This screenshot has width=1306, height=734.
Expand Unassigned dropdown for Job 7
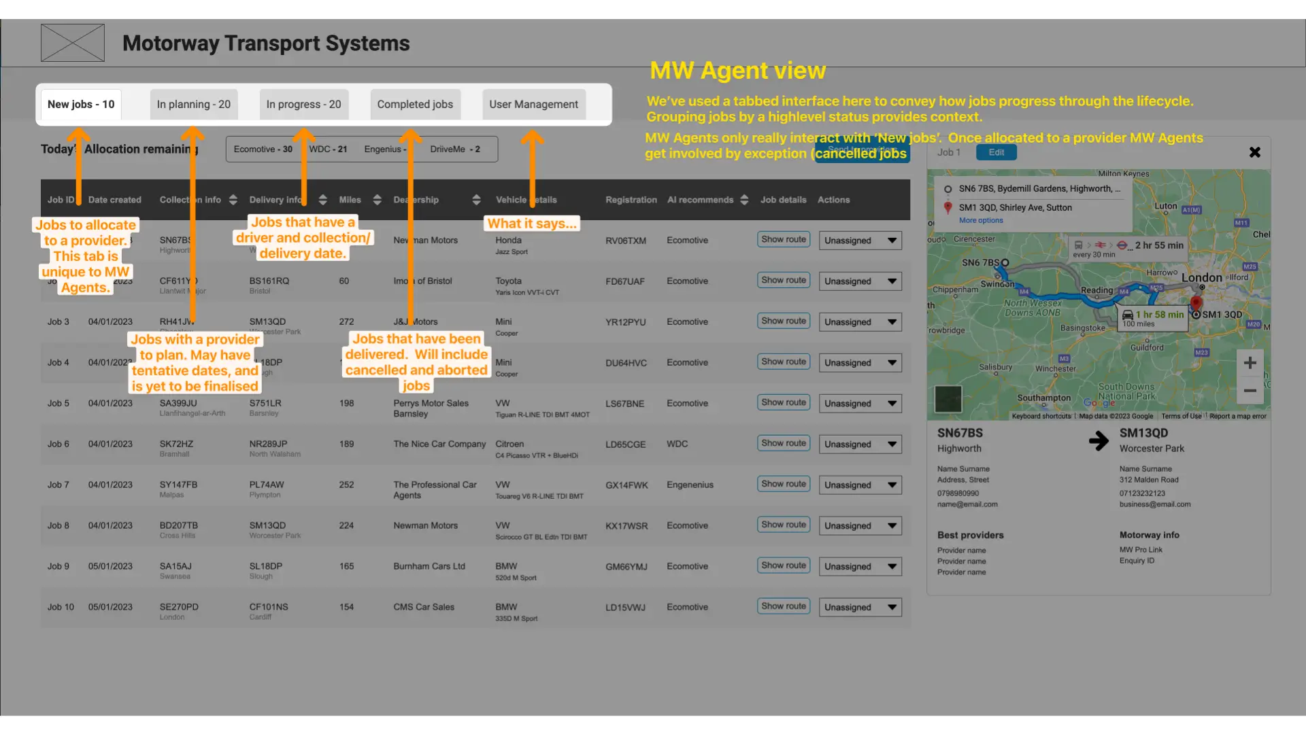point(860,485)
